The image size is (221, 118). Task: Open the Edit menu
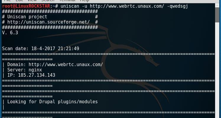(x=19, y=1)
